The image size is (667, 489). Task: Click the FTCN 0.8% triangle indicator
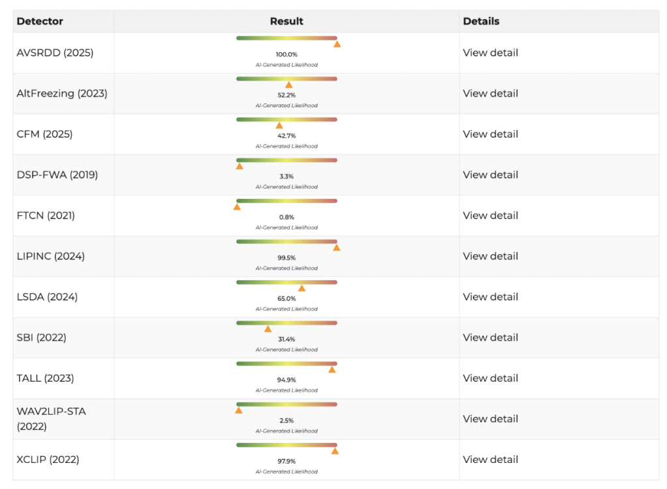click(237, 207)
